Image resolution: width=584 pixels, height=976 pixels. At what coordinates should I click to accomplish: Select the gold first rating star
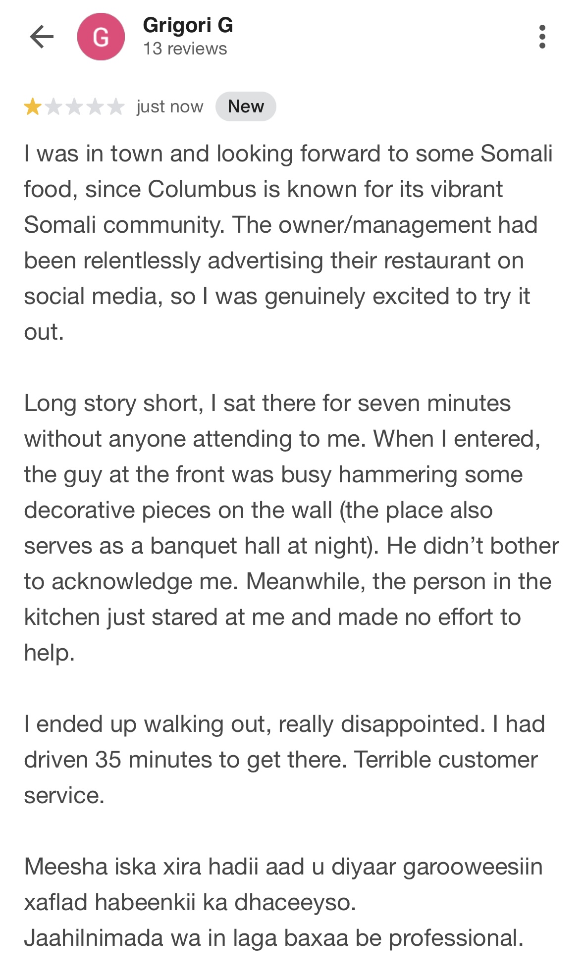coord(33,106)
